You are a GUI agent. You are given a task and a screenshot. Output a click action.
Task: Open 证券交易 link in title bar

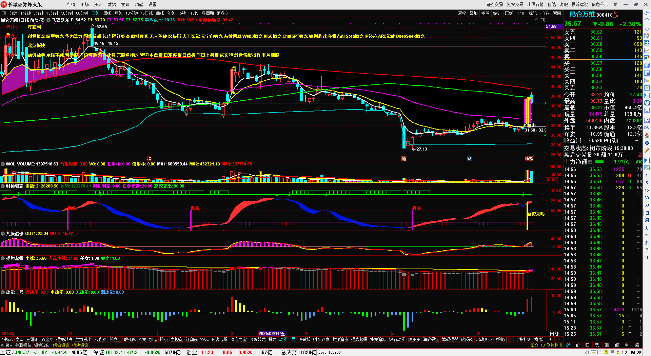495,4
